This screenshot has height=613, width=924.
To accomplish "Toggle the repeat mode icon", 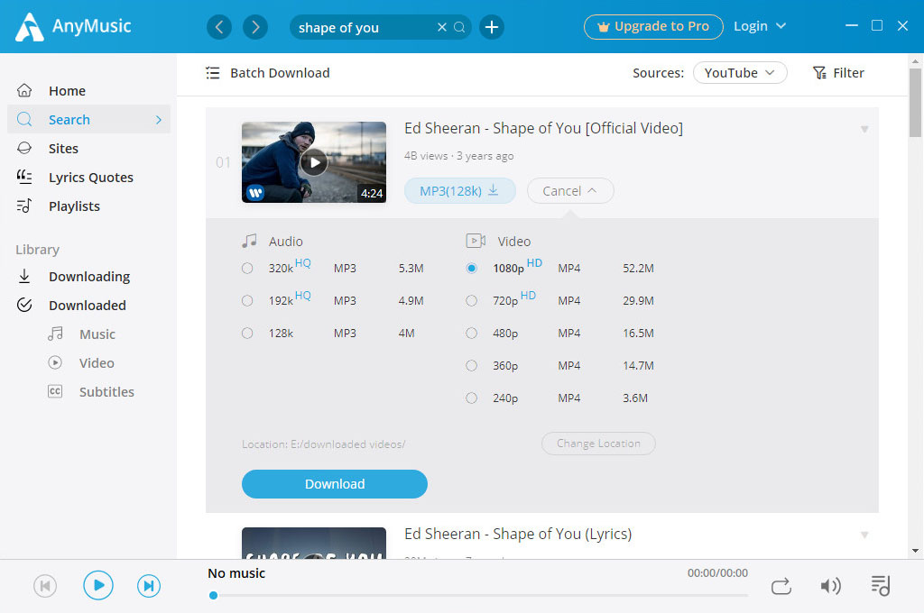I will [781, 586].
